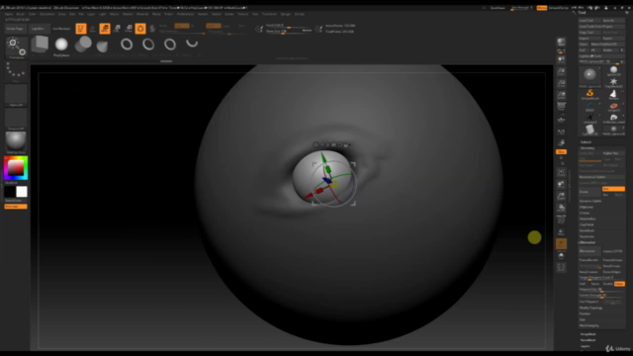
Task: Toggle Edit mode button
Action: (x=81, y=29)
